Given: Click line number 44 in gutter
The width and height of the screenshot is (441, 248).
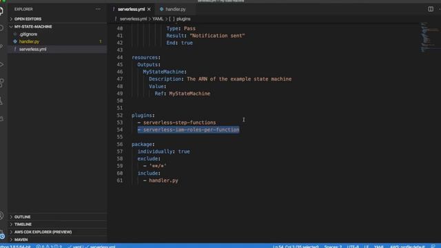Looking at the screenshot, I should (x=119, y=57).
